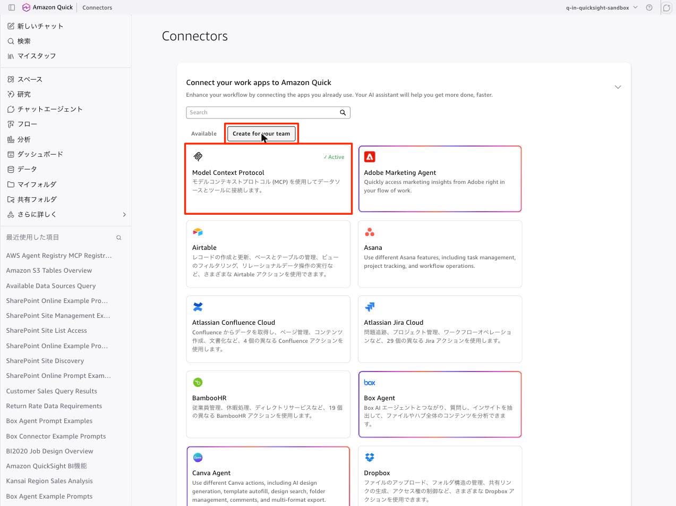Click the Airtable logo icon

(198, 232)
